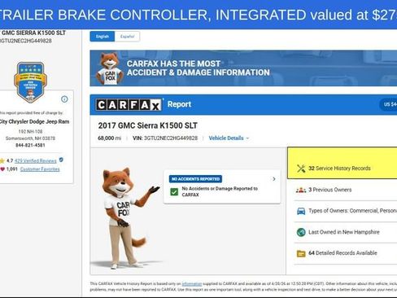Click the trailer brake controller banner text
This screenshot has height=298, width=397.
click(x=198, y=15)
